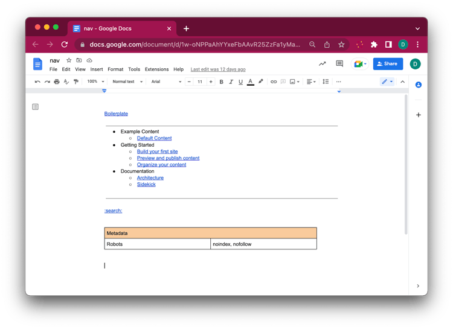Open the Insert menu
453x329 pixels.
97,69
